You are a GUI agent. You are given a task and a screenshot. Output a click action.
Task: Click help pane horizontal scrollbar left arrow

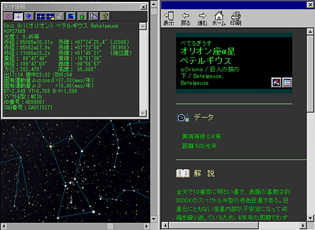point(165,225)
